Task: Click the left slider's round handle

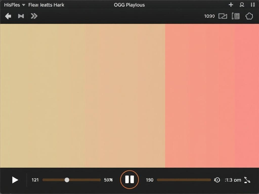Action: (67, 180)
